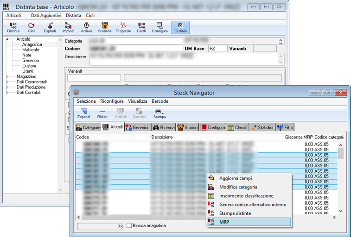The image size is (351, 237).
Task: Expand the Dati Contabili tree node
Action: point(7,93)
